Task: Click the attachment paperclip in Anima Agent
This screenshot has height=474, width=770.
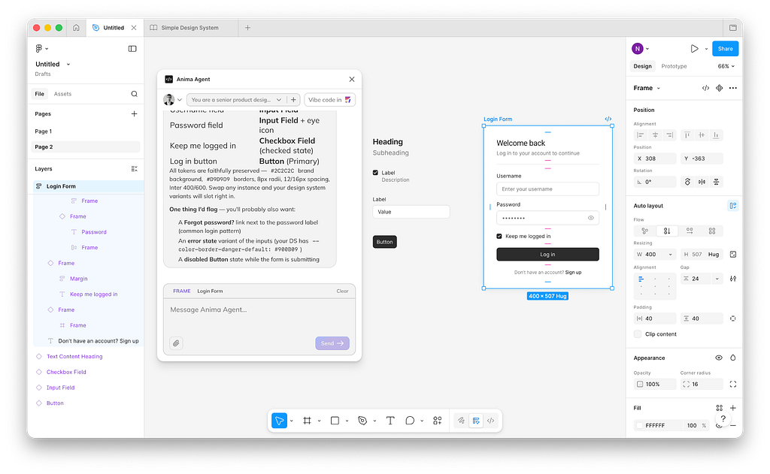Action: pyautogui.click(x=175, y=343)
